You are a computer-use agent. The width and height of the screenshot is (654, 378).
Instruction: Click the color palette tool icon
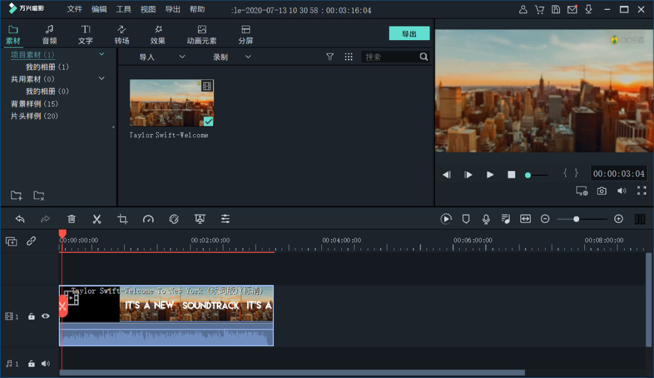[174, 219]
